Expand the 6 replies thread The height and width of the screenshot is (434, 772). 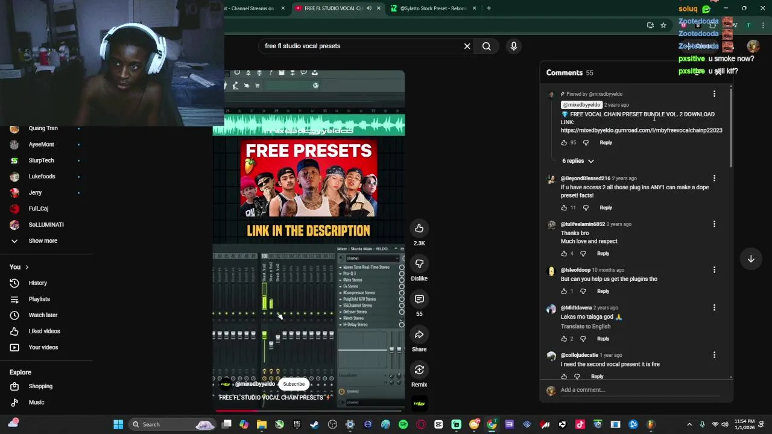tap(578, 161)
